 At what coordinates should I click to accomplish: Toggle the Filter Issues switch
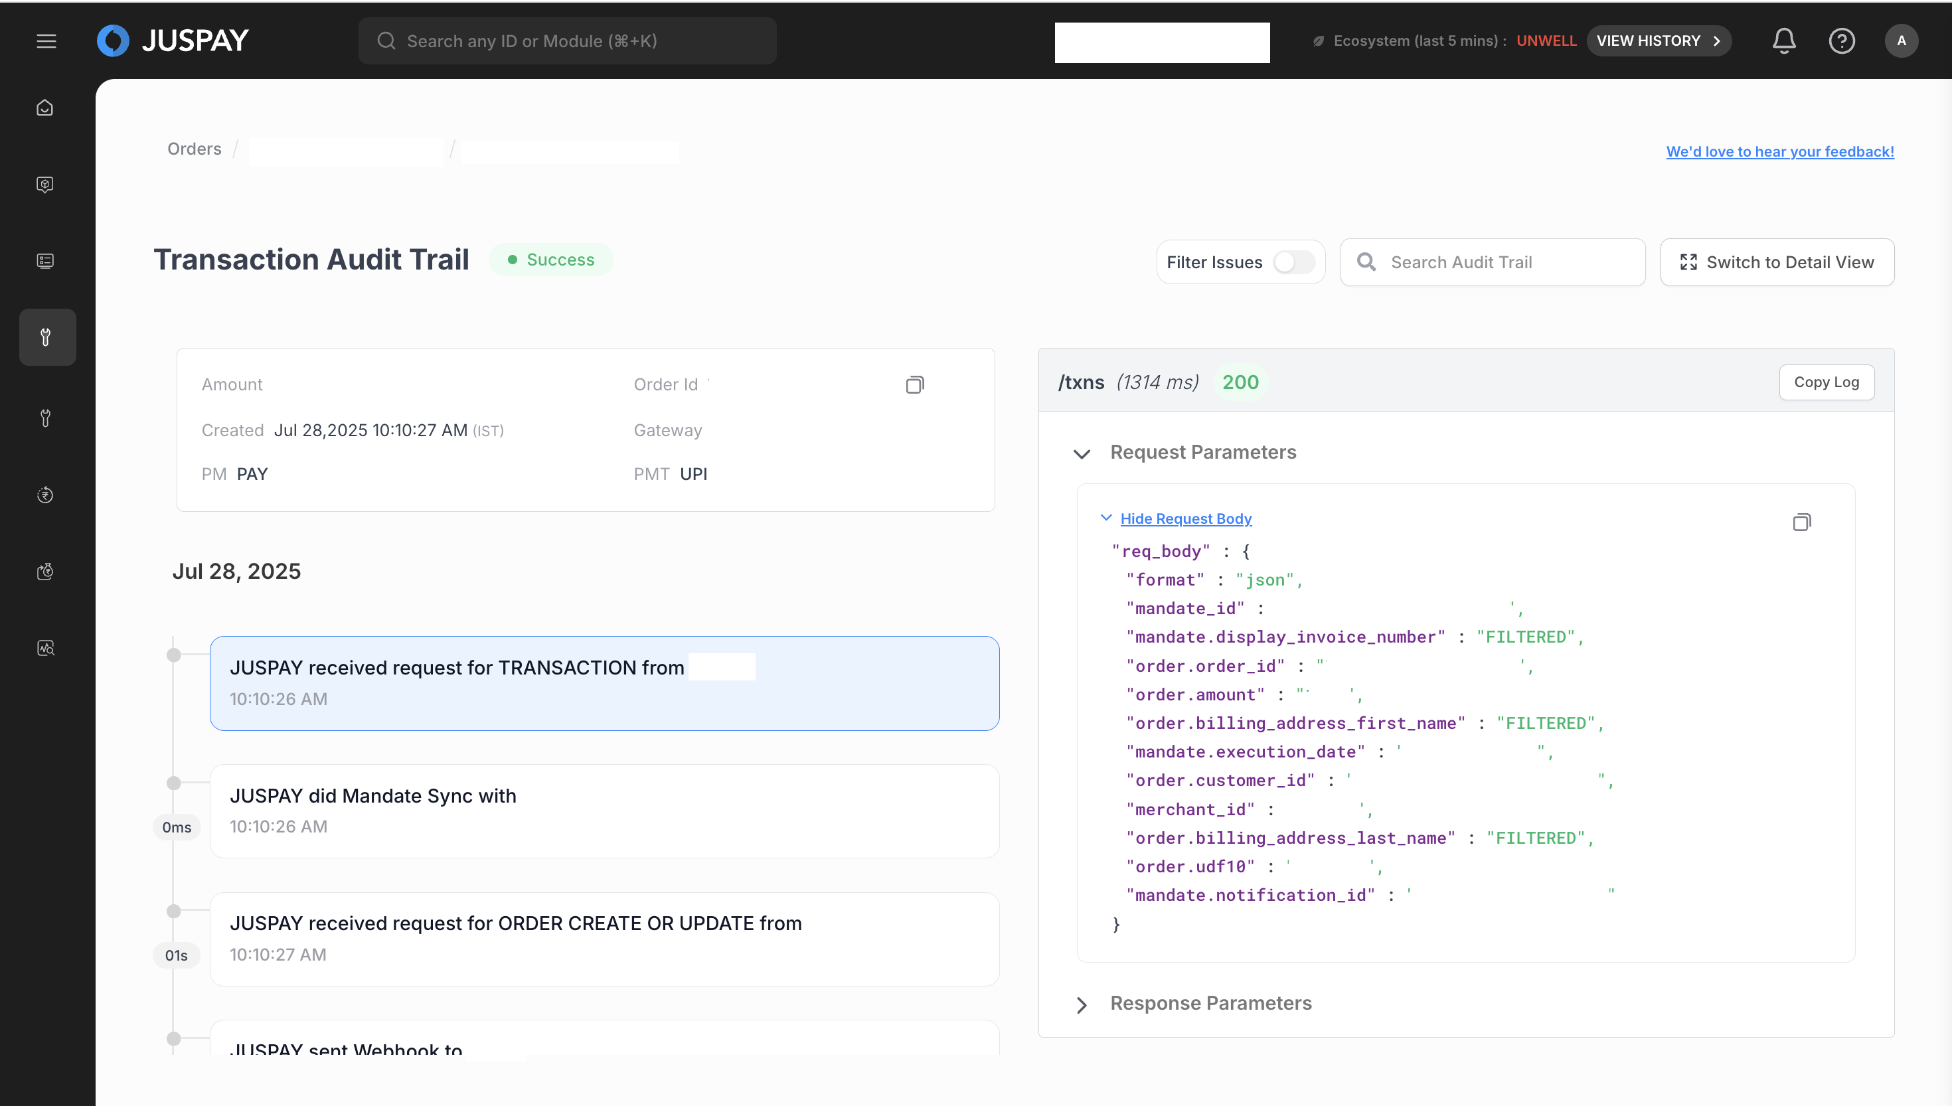coord(1293,262)
